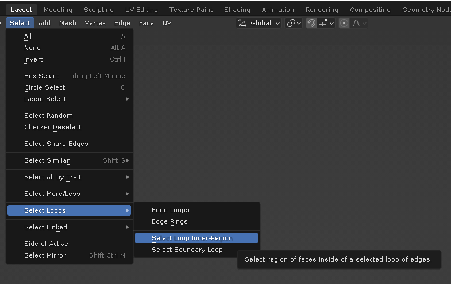Open the Compositing workspace tab
The width and height of the screenshot is (451, 284).
pyautogui.click(x=370, y=10)
